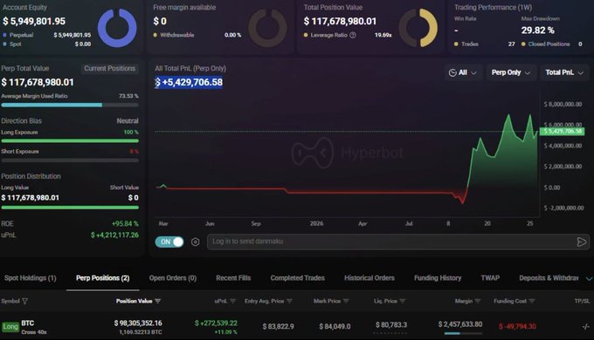Open the All time range dropdown
The width and height of the screenshot is (594, 340).
[x=463, y=72]
